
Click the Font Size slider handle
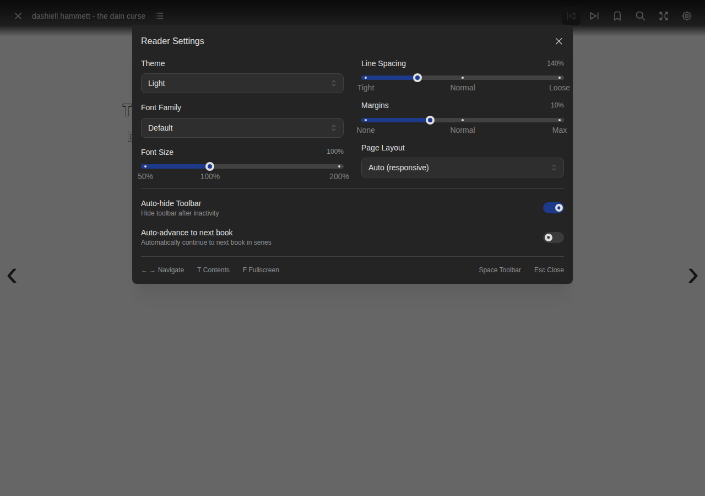[x=210, y=166]
